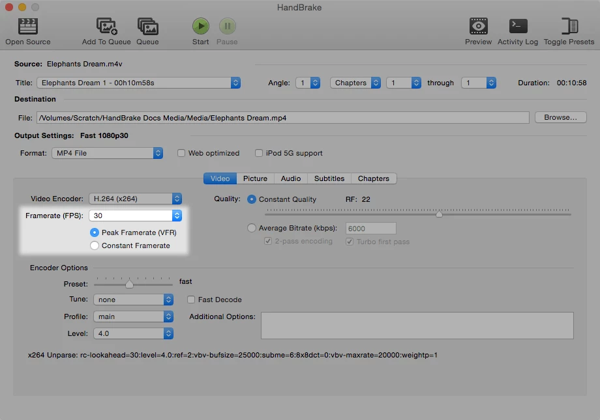Image resolution: width=600 pixels, height=420 pixels.
Task: Switch to the Video tab
Action: [x=220, y=178]
